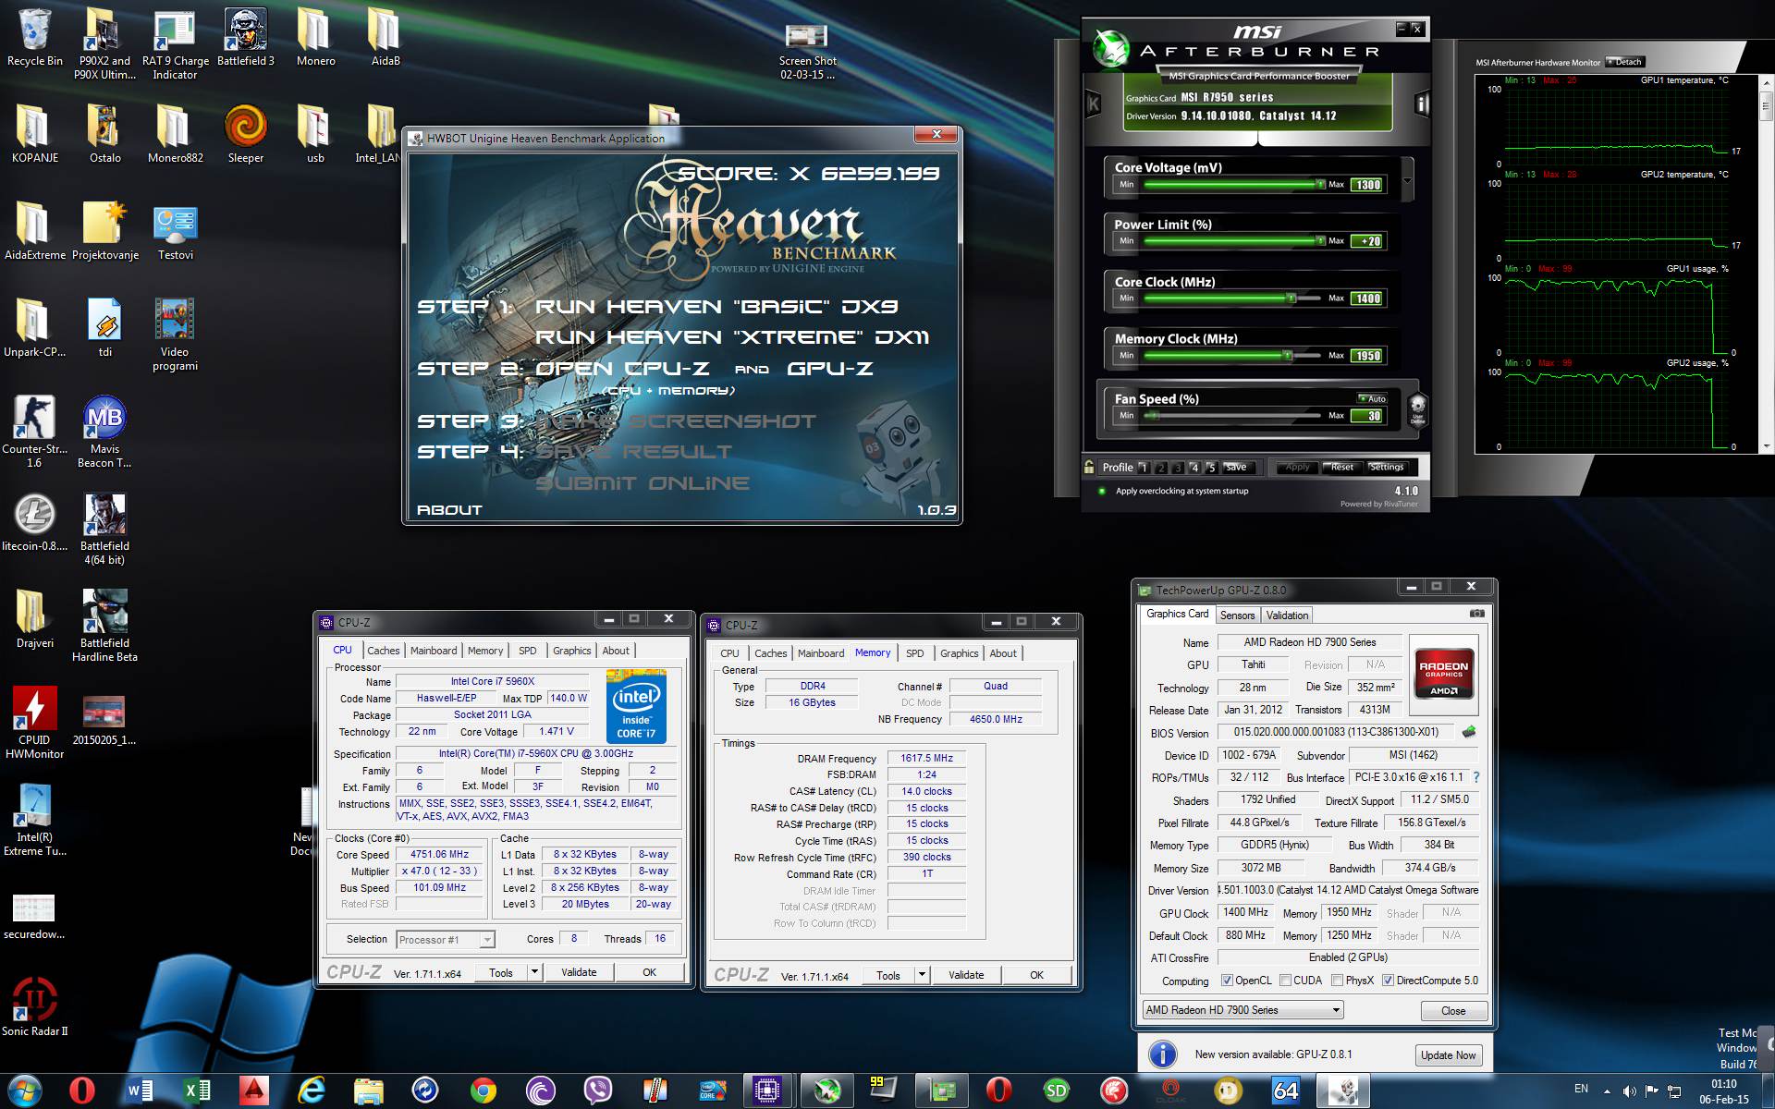The image size is (1775, 1109).
Task: Open Tools dropdown arrow in left CPU-Z
Action: (x=533, y=972)
